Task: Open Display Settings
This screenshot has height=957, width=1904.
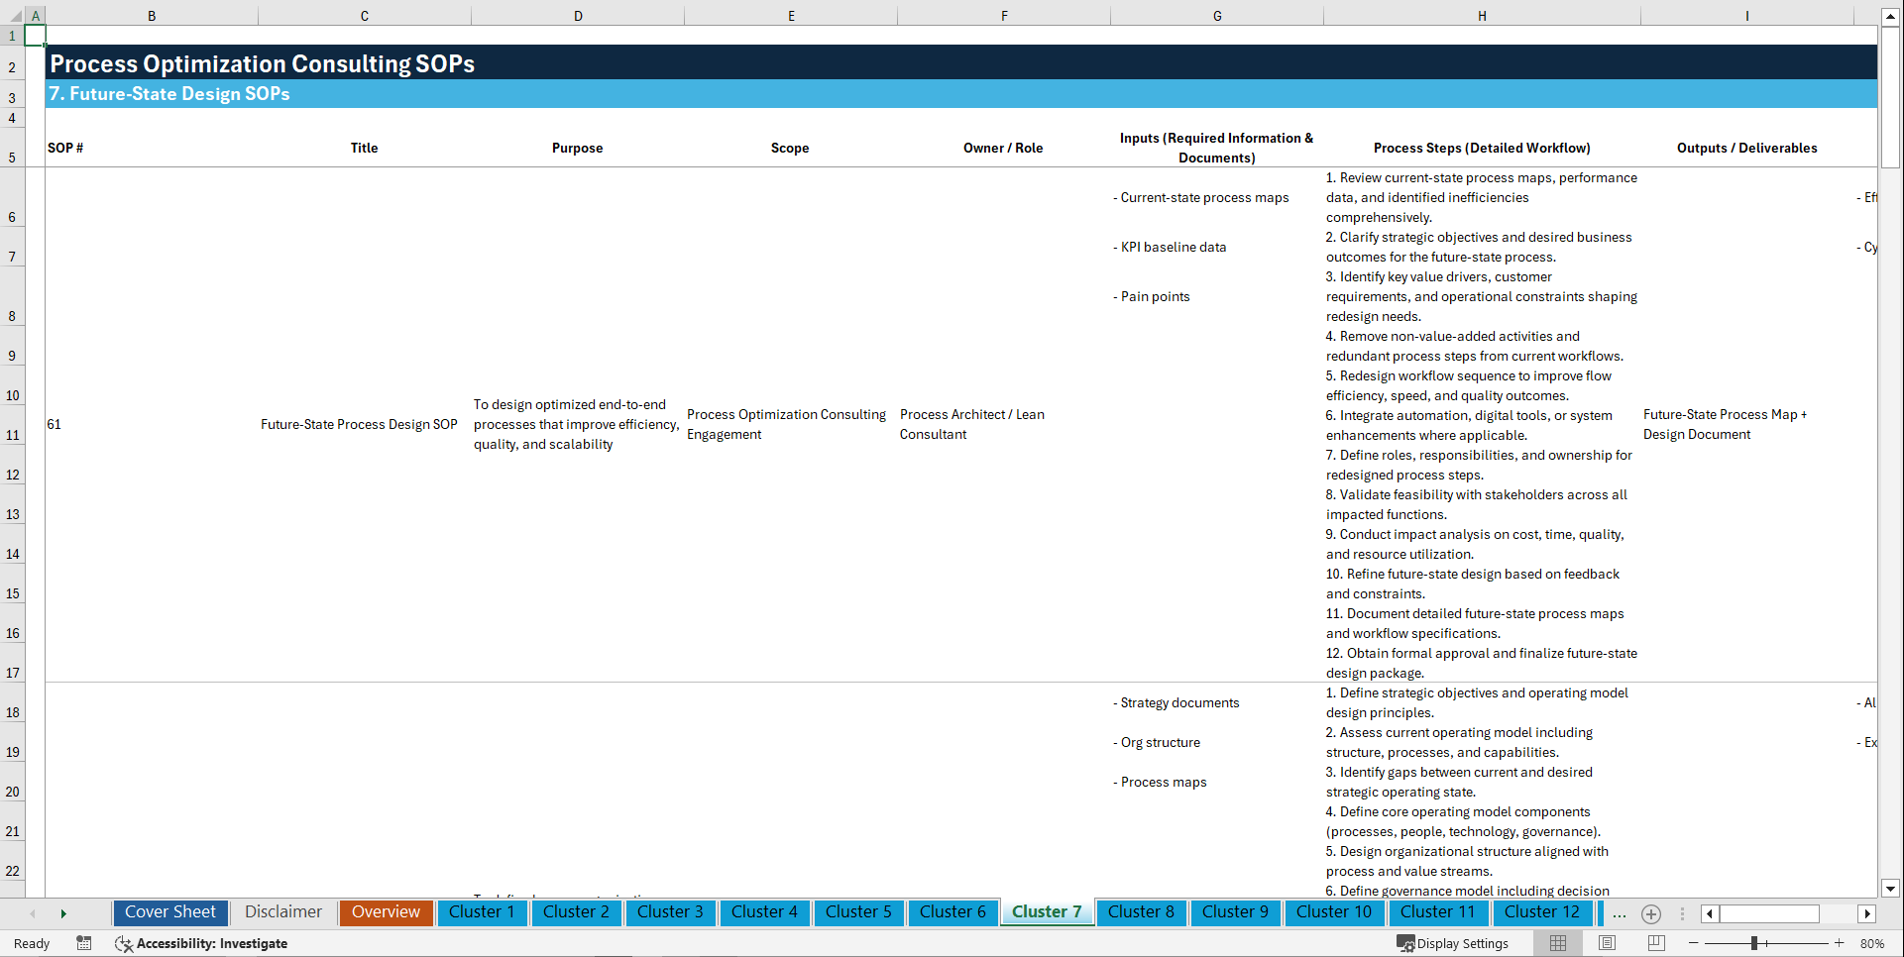Action: (x=1453, y=943)
